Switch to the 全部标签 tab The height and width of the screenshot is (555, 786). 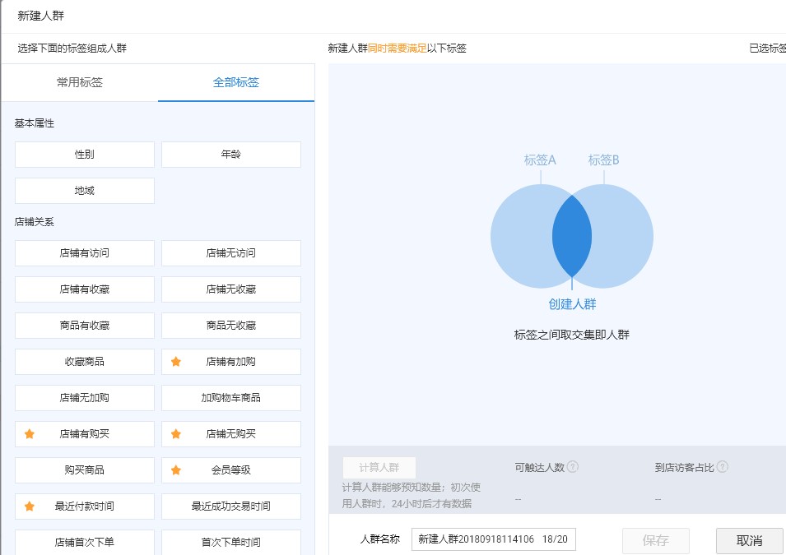(x=236, y=82)
